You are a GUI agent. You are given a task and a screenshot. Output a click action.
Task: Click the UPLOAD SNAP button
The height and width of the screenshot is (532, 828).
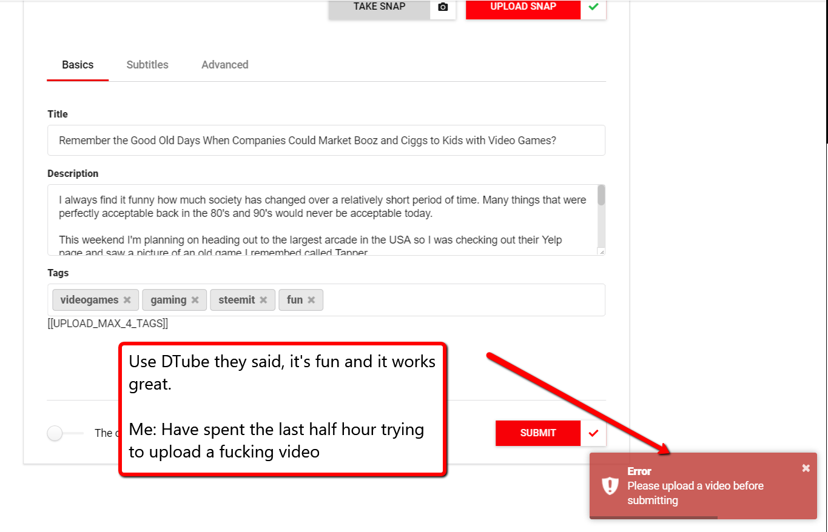pyautogui.click(x=523, y=7)
